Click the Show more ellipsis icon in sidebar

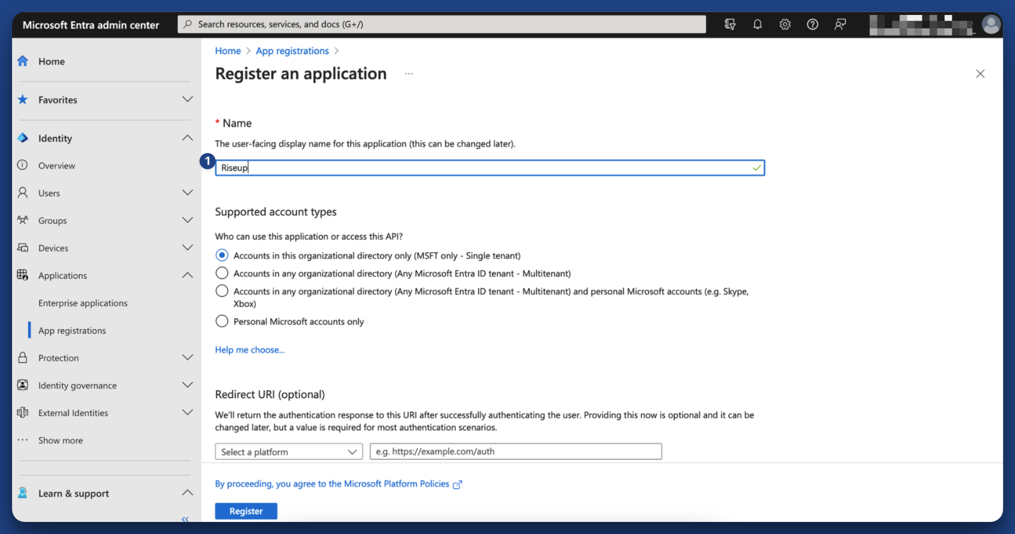[22, 440]
